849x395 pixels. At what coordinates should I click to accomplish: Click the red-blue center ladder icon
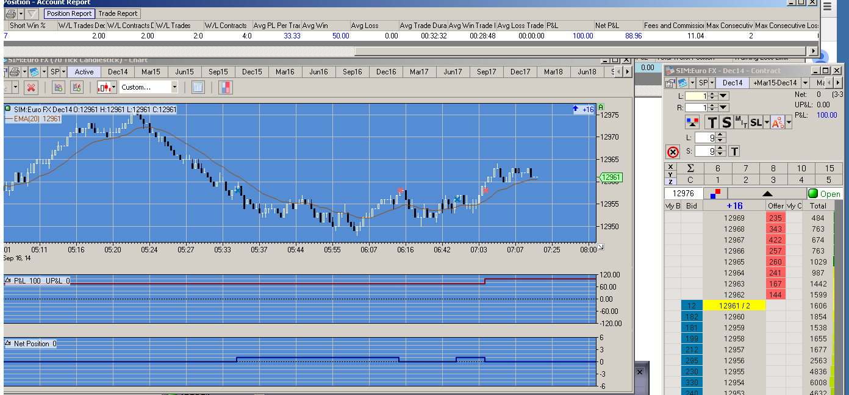692,122
